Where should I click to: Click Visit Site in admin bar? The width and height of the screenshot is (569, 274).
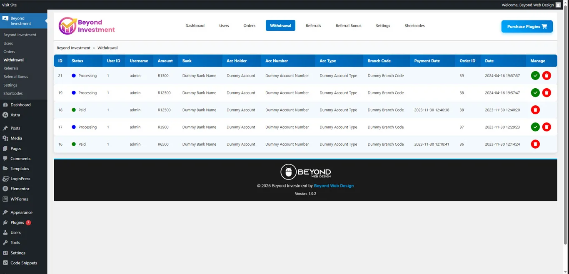point(10,5)
